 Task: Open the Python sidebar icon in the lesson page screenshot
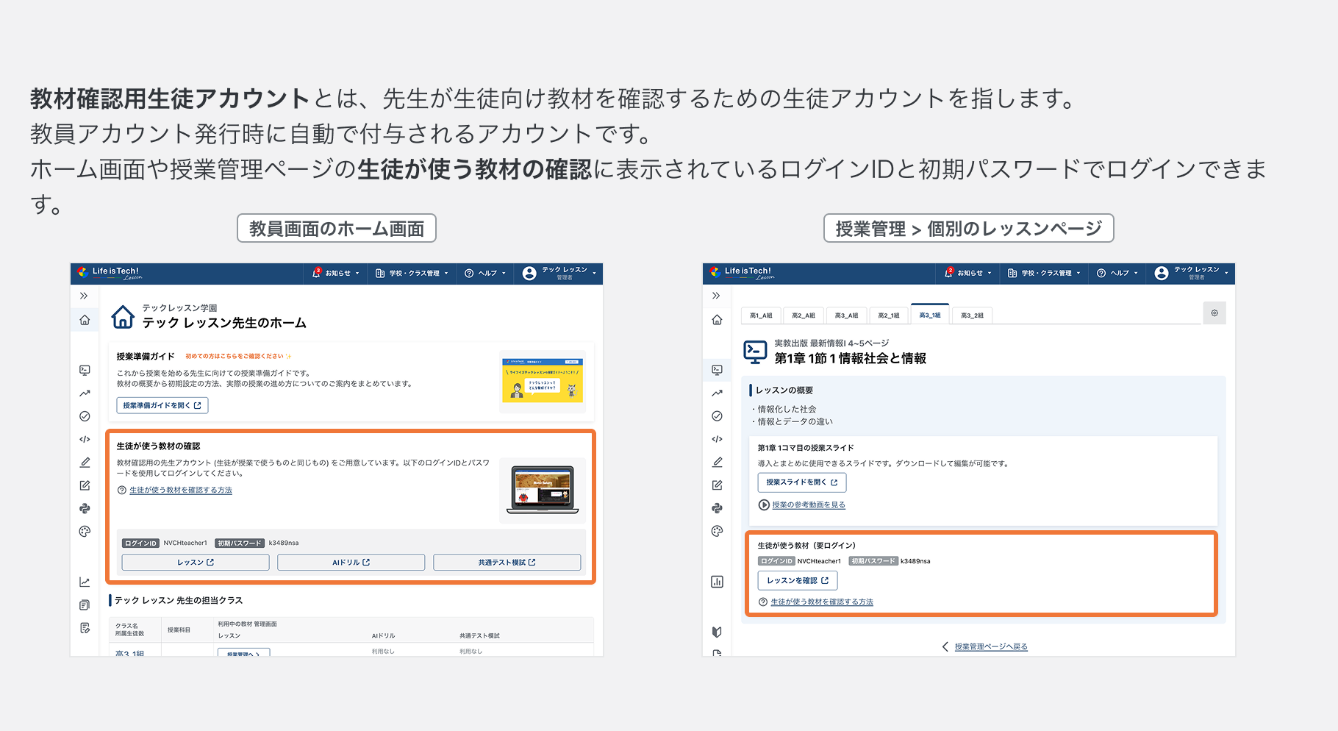coord(717,508)
